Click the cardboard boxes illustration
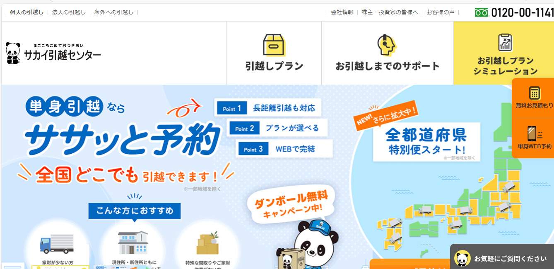554x269 pixels. click(x=207, y=243)
